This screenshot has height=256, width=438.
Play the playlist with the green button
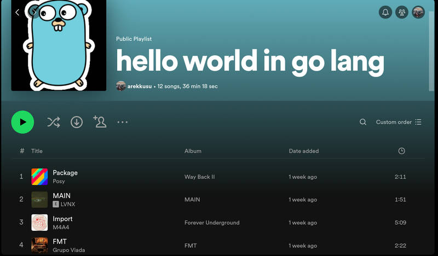(x=22, y=122)
